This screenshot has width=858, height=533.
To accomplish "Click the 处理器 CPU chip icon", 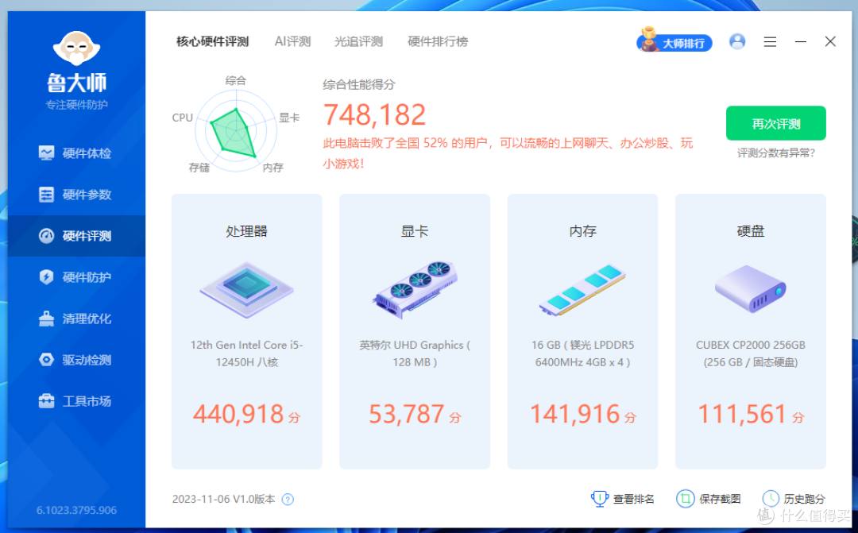I will [x=247, y=290].
